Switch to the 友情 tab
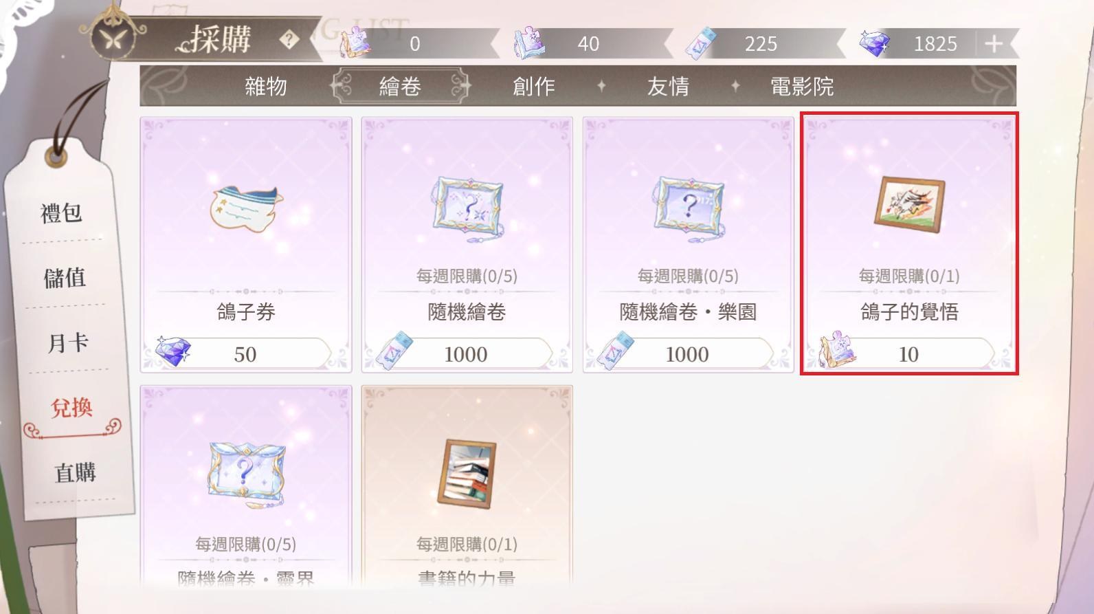The width and height of the screenshot is (1094, 614). 668,87
